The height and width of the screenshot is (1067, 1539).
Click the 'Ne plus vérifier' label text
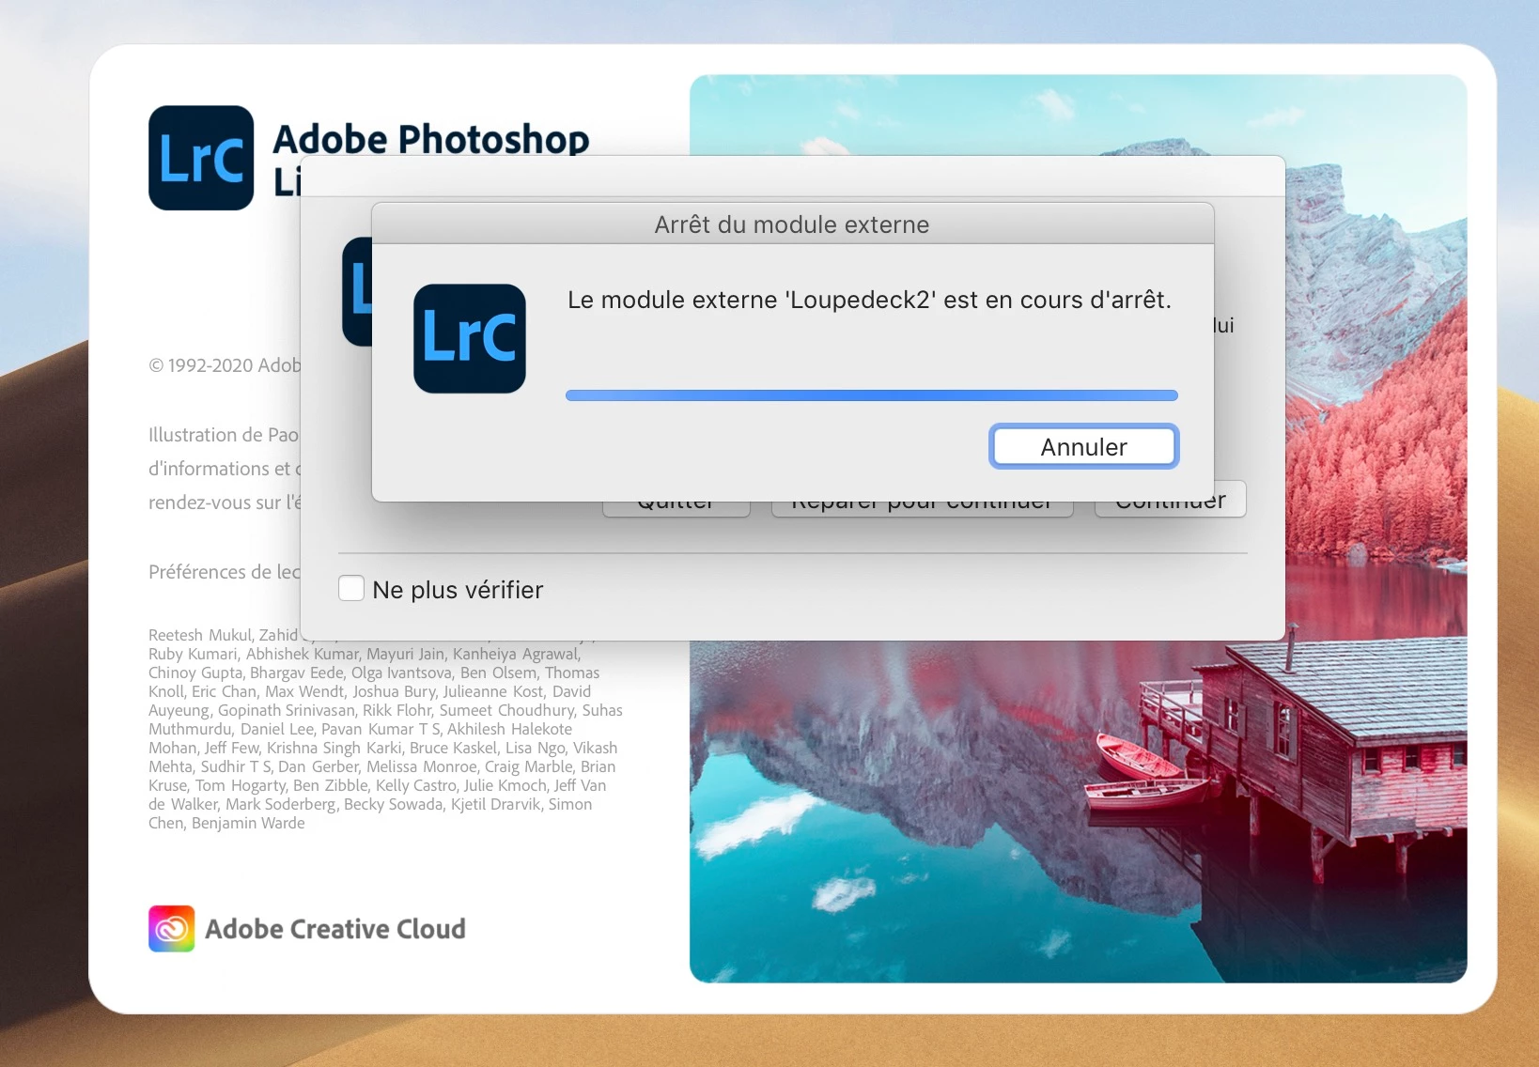[x=458, y=590]
